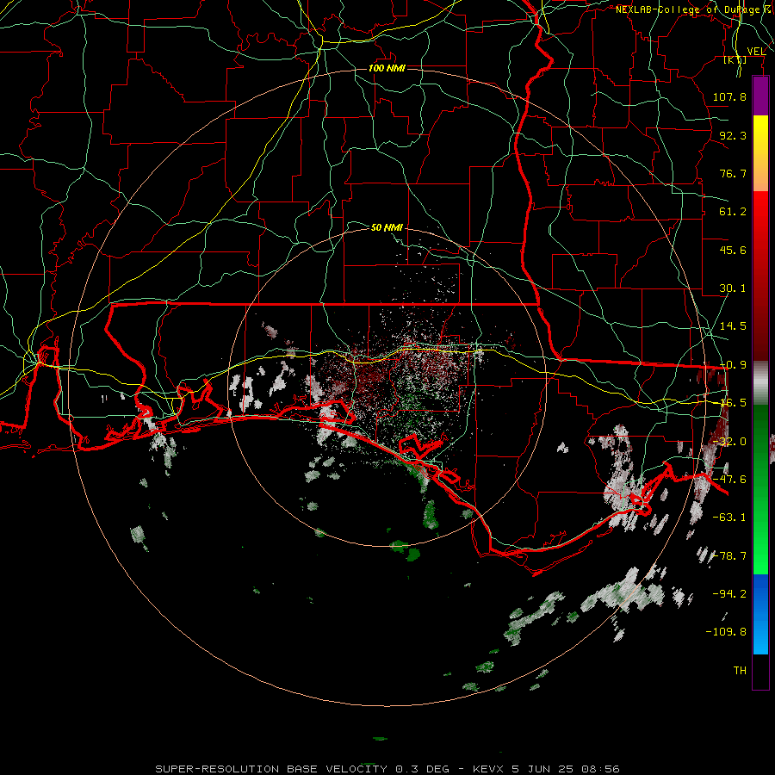This screenshot has width=775, height=775.
Task: Click the TH threshold label in legend
Action: tap(740, 671)
